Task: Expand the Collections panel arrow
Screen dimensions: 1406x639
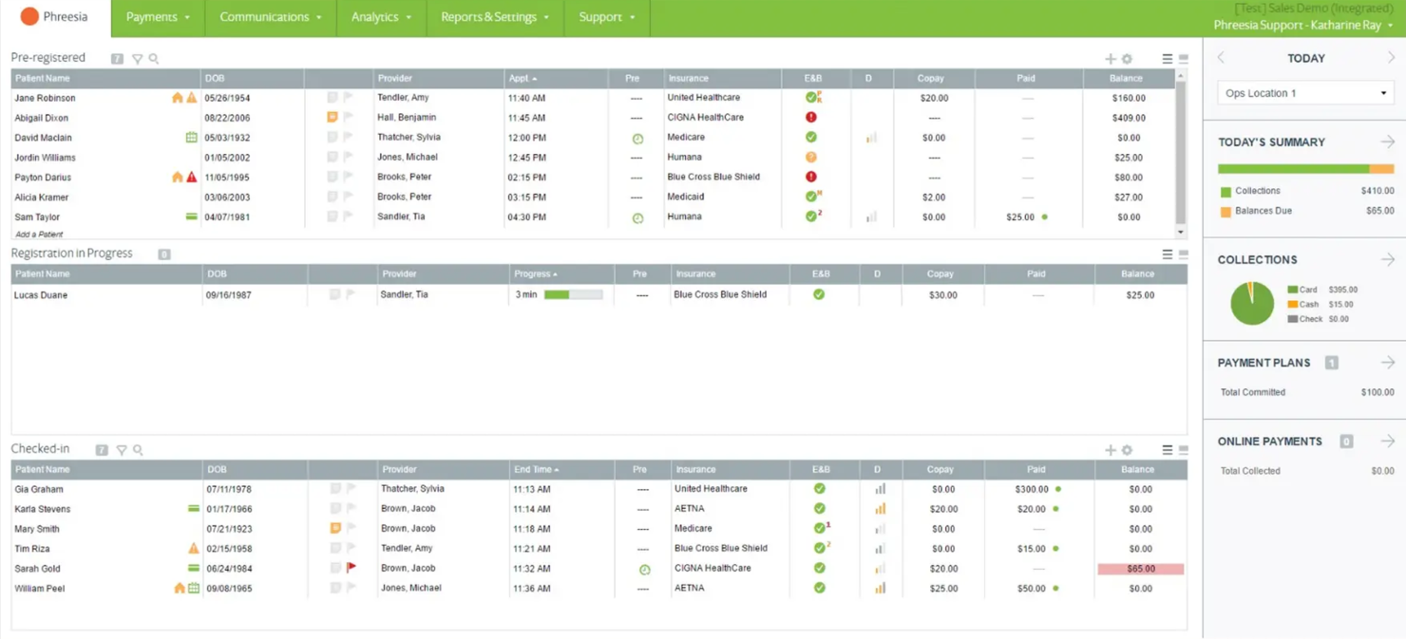Action: click(1387, 259)
